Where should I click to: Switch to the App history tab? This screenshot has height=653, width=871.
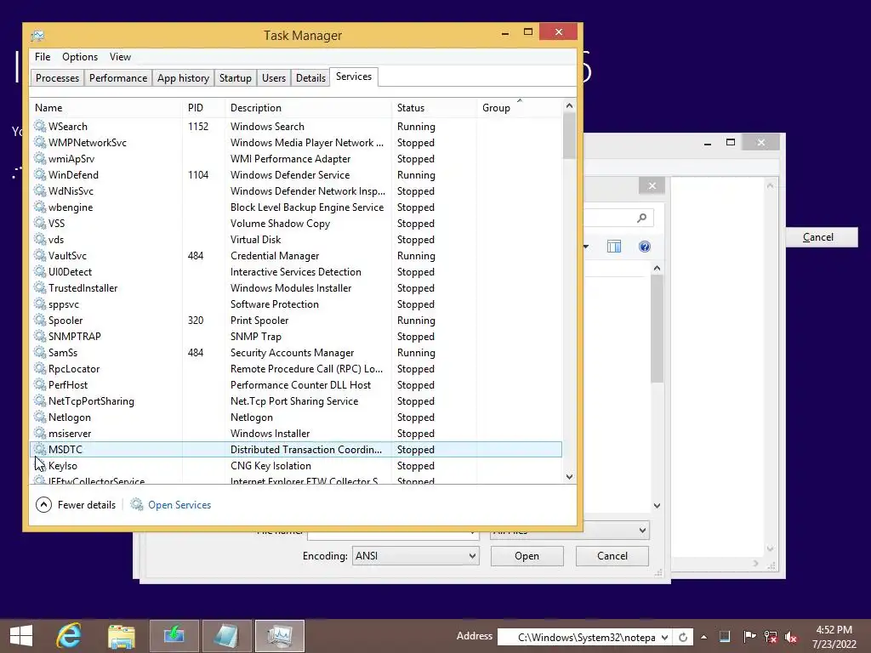coord(183,77)
